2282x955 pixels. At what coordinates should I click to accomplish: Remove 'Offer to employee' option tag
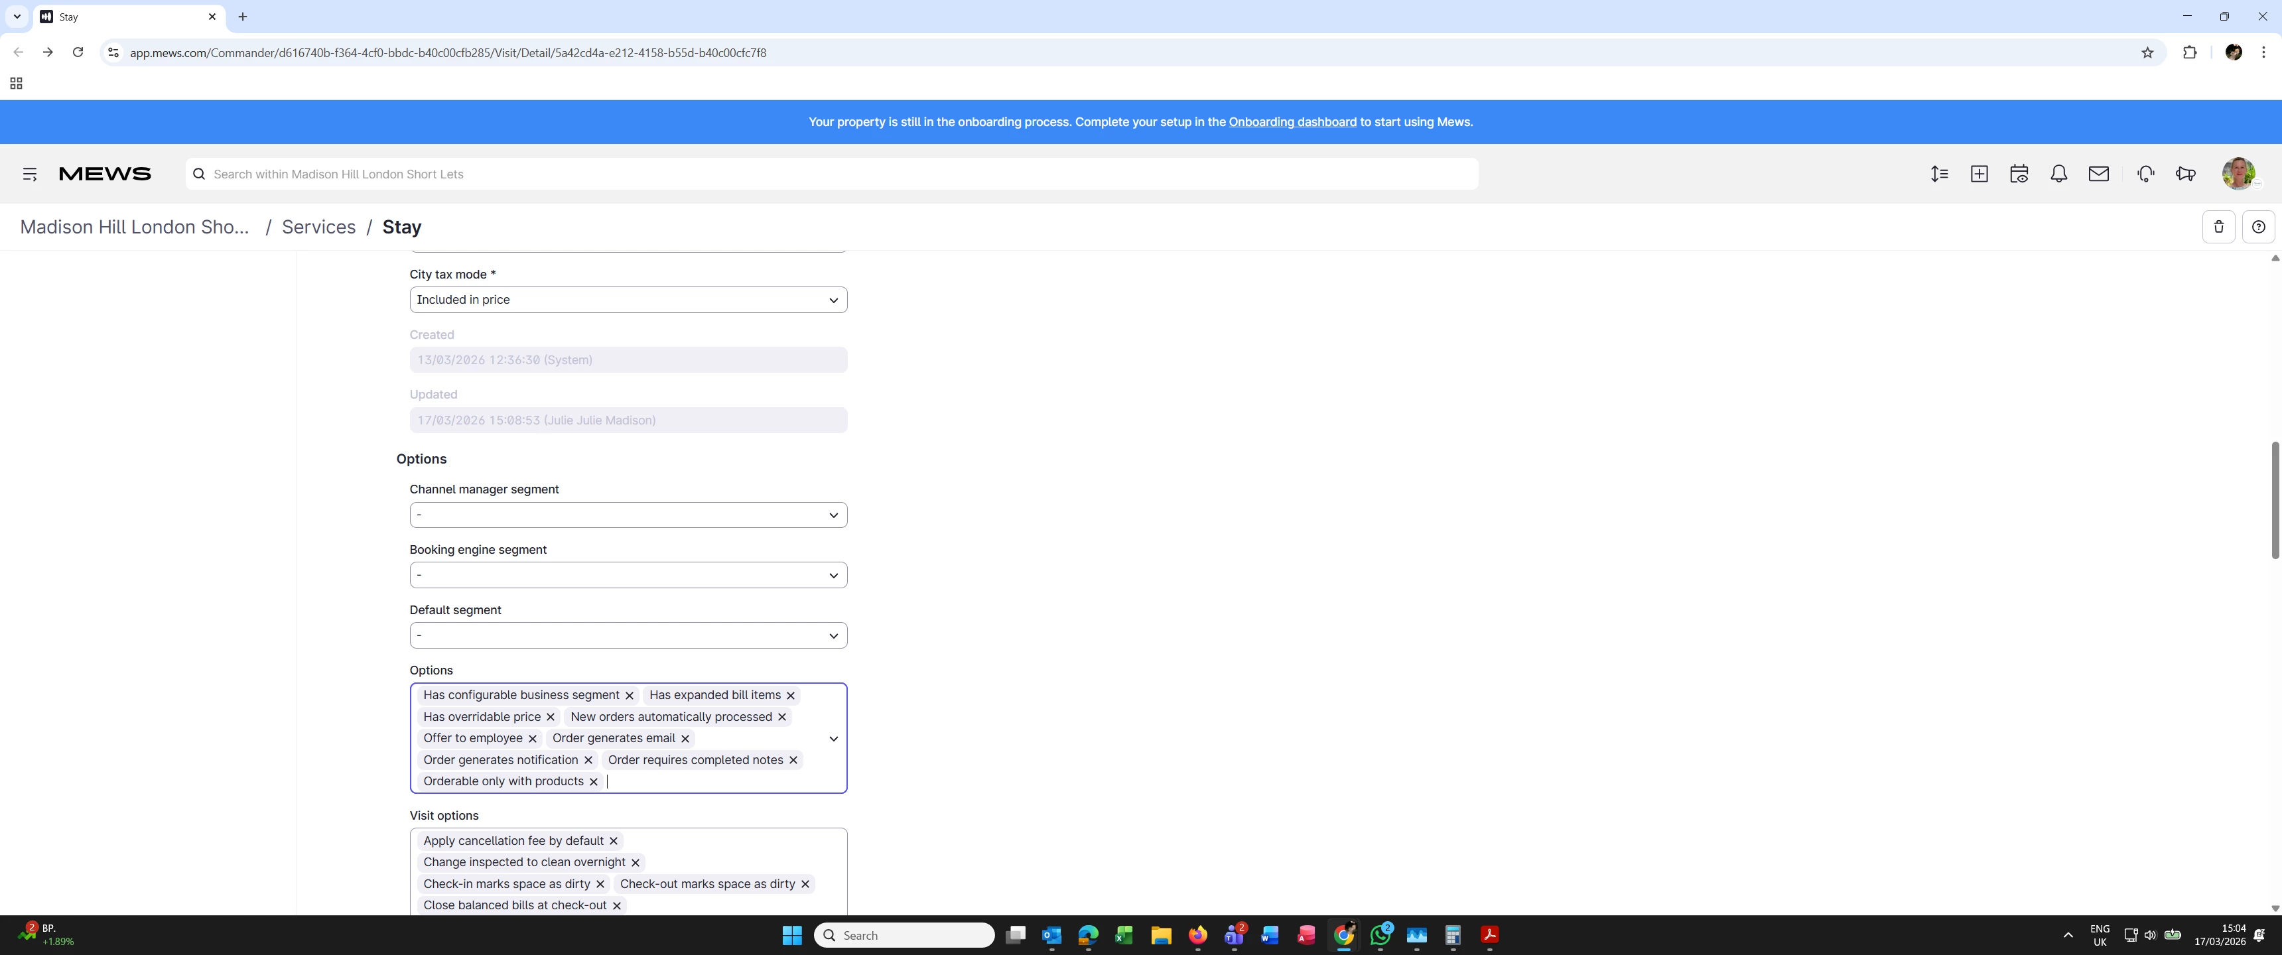click(533, 739)
